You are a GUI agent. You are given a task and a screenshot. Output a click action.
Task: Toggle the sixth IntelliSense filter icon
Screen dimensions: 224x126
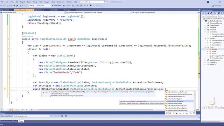(x=183, y=113)
